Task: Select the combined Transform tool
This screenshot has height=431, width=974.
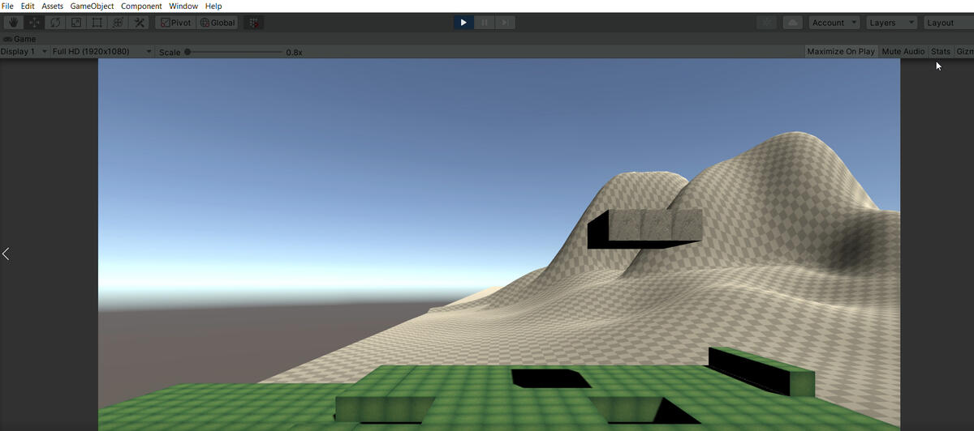Action: pyautogui.click(x=119, y=23)
